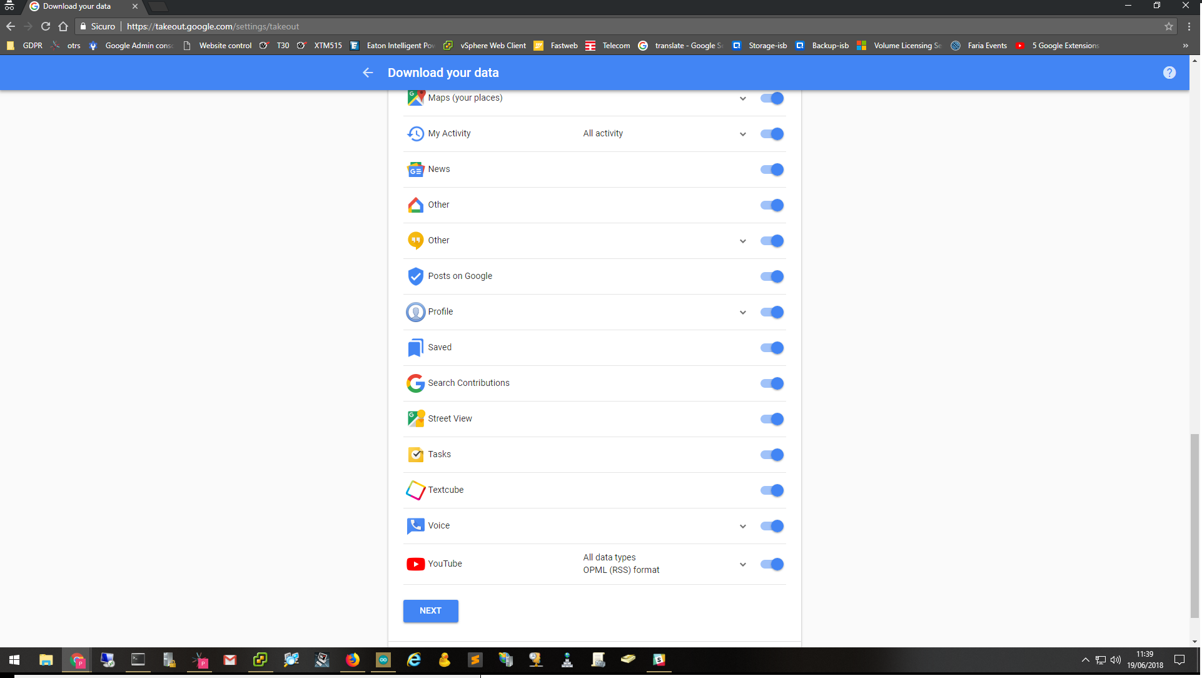The width and height of the screenshot is (1202, 678).
Task: Open the vSphere Web Client bookmark
Action: pos(485,46)
